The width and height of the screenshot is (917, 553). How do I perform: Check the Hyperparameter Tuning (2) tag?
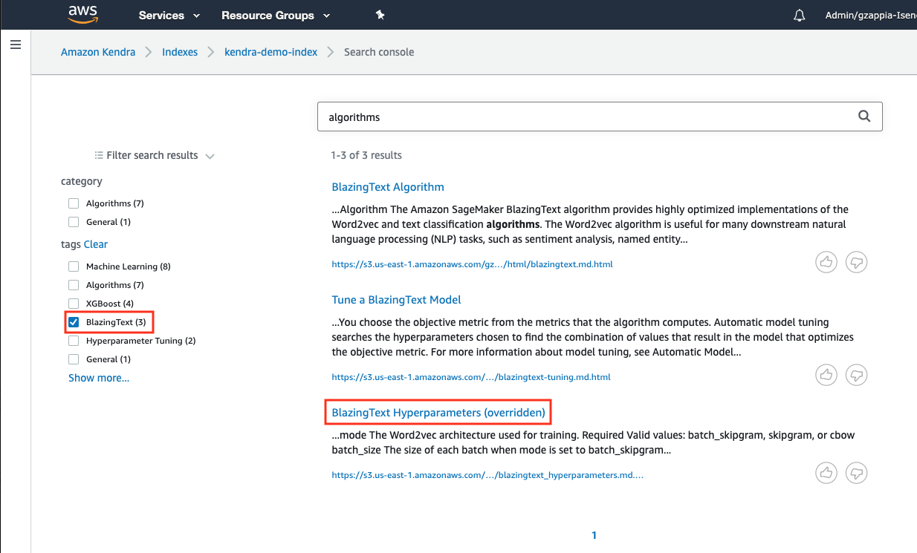(x=74, y=341)
